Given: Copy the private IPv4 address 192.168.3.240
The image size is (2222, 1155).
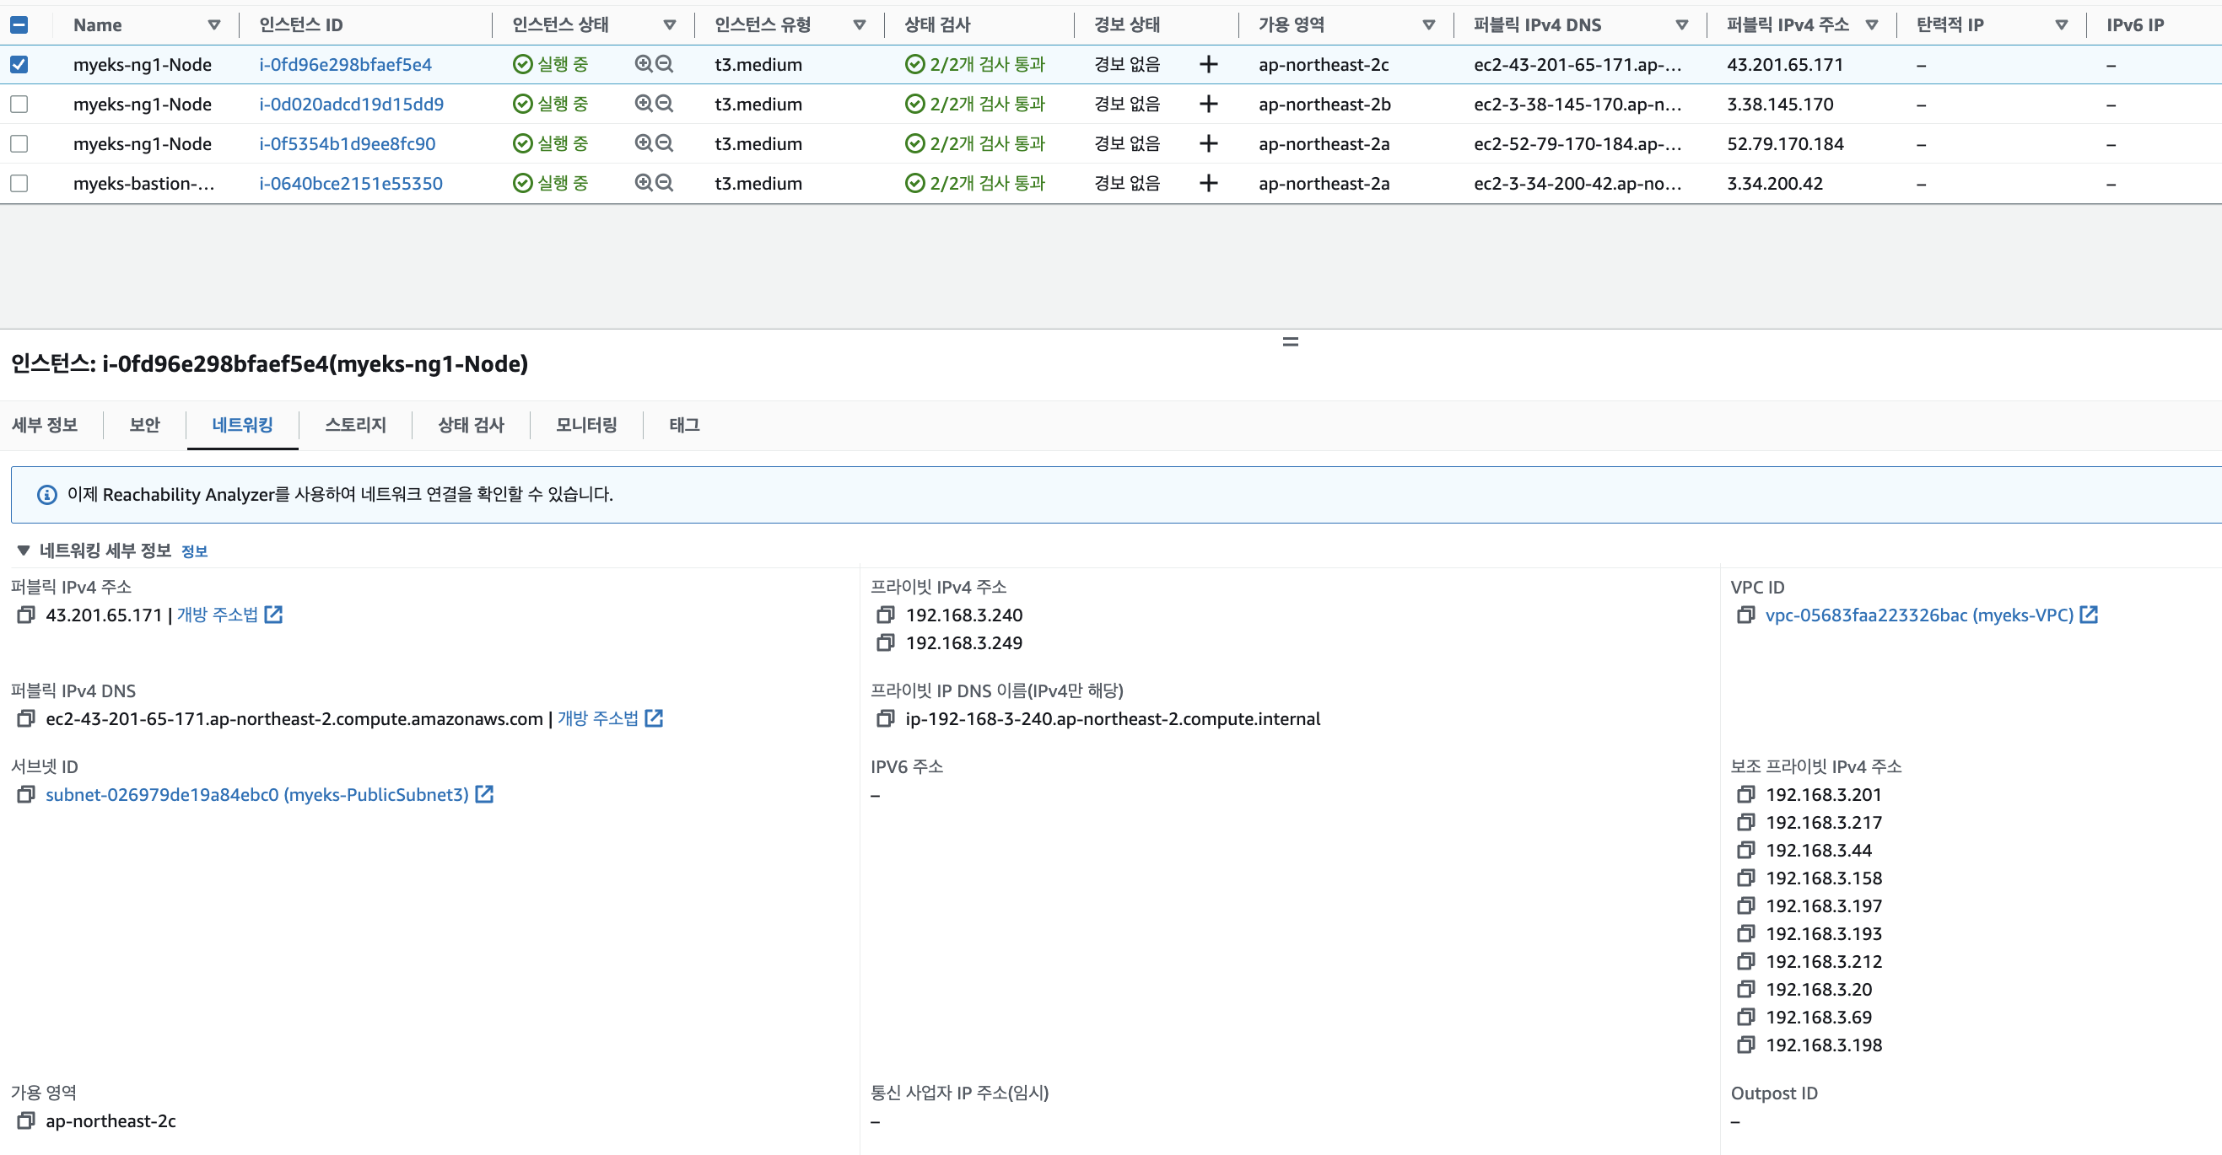Looking at the screenshot, I should coord(885,615).
